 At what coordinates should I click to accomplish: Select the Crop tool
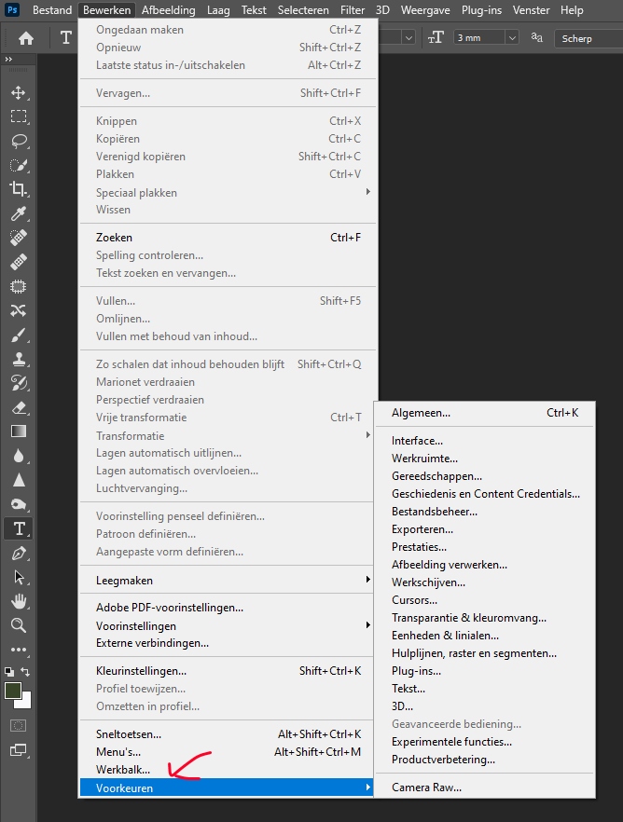click(19, 189)
